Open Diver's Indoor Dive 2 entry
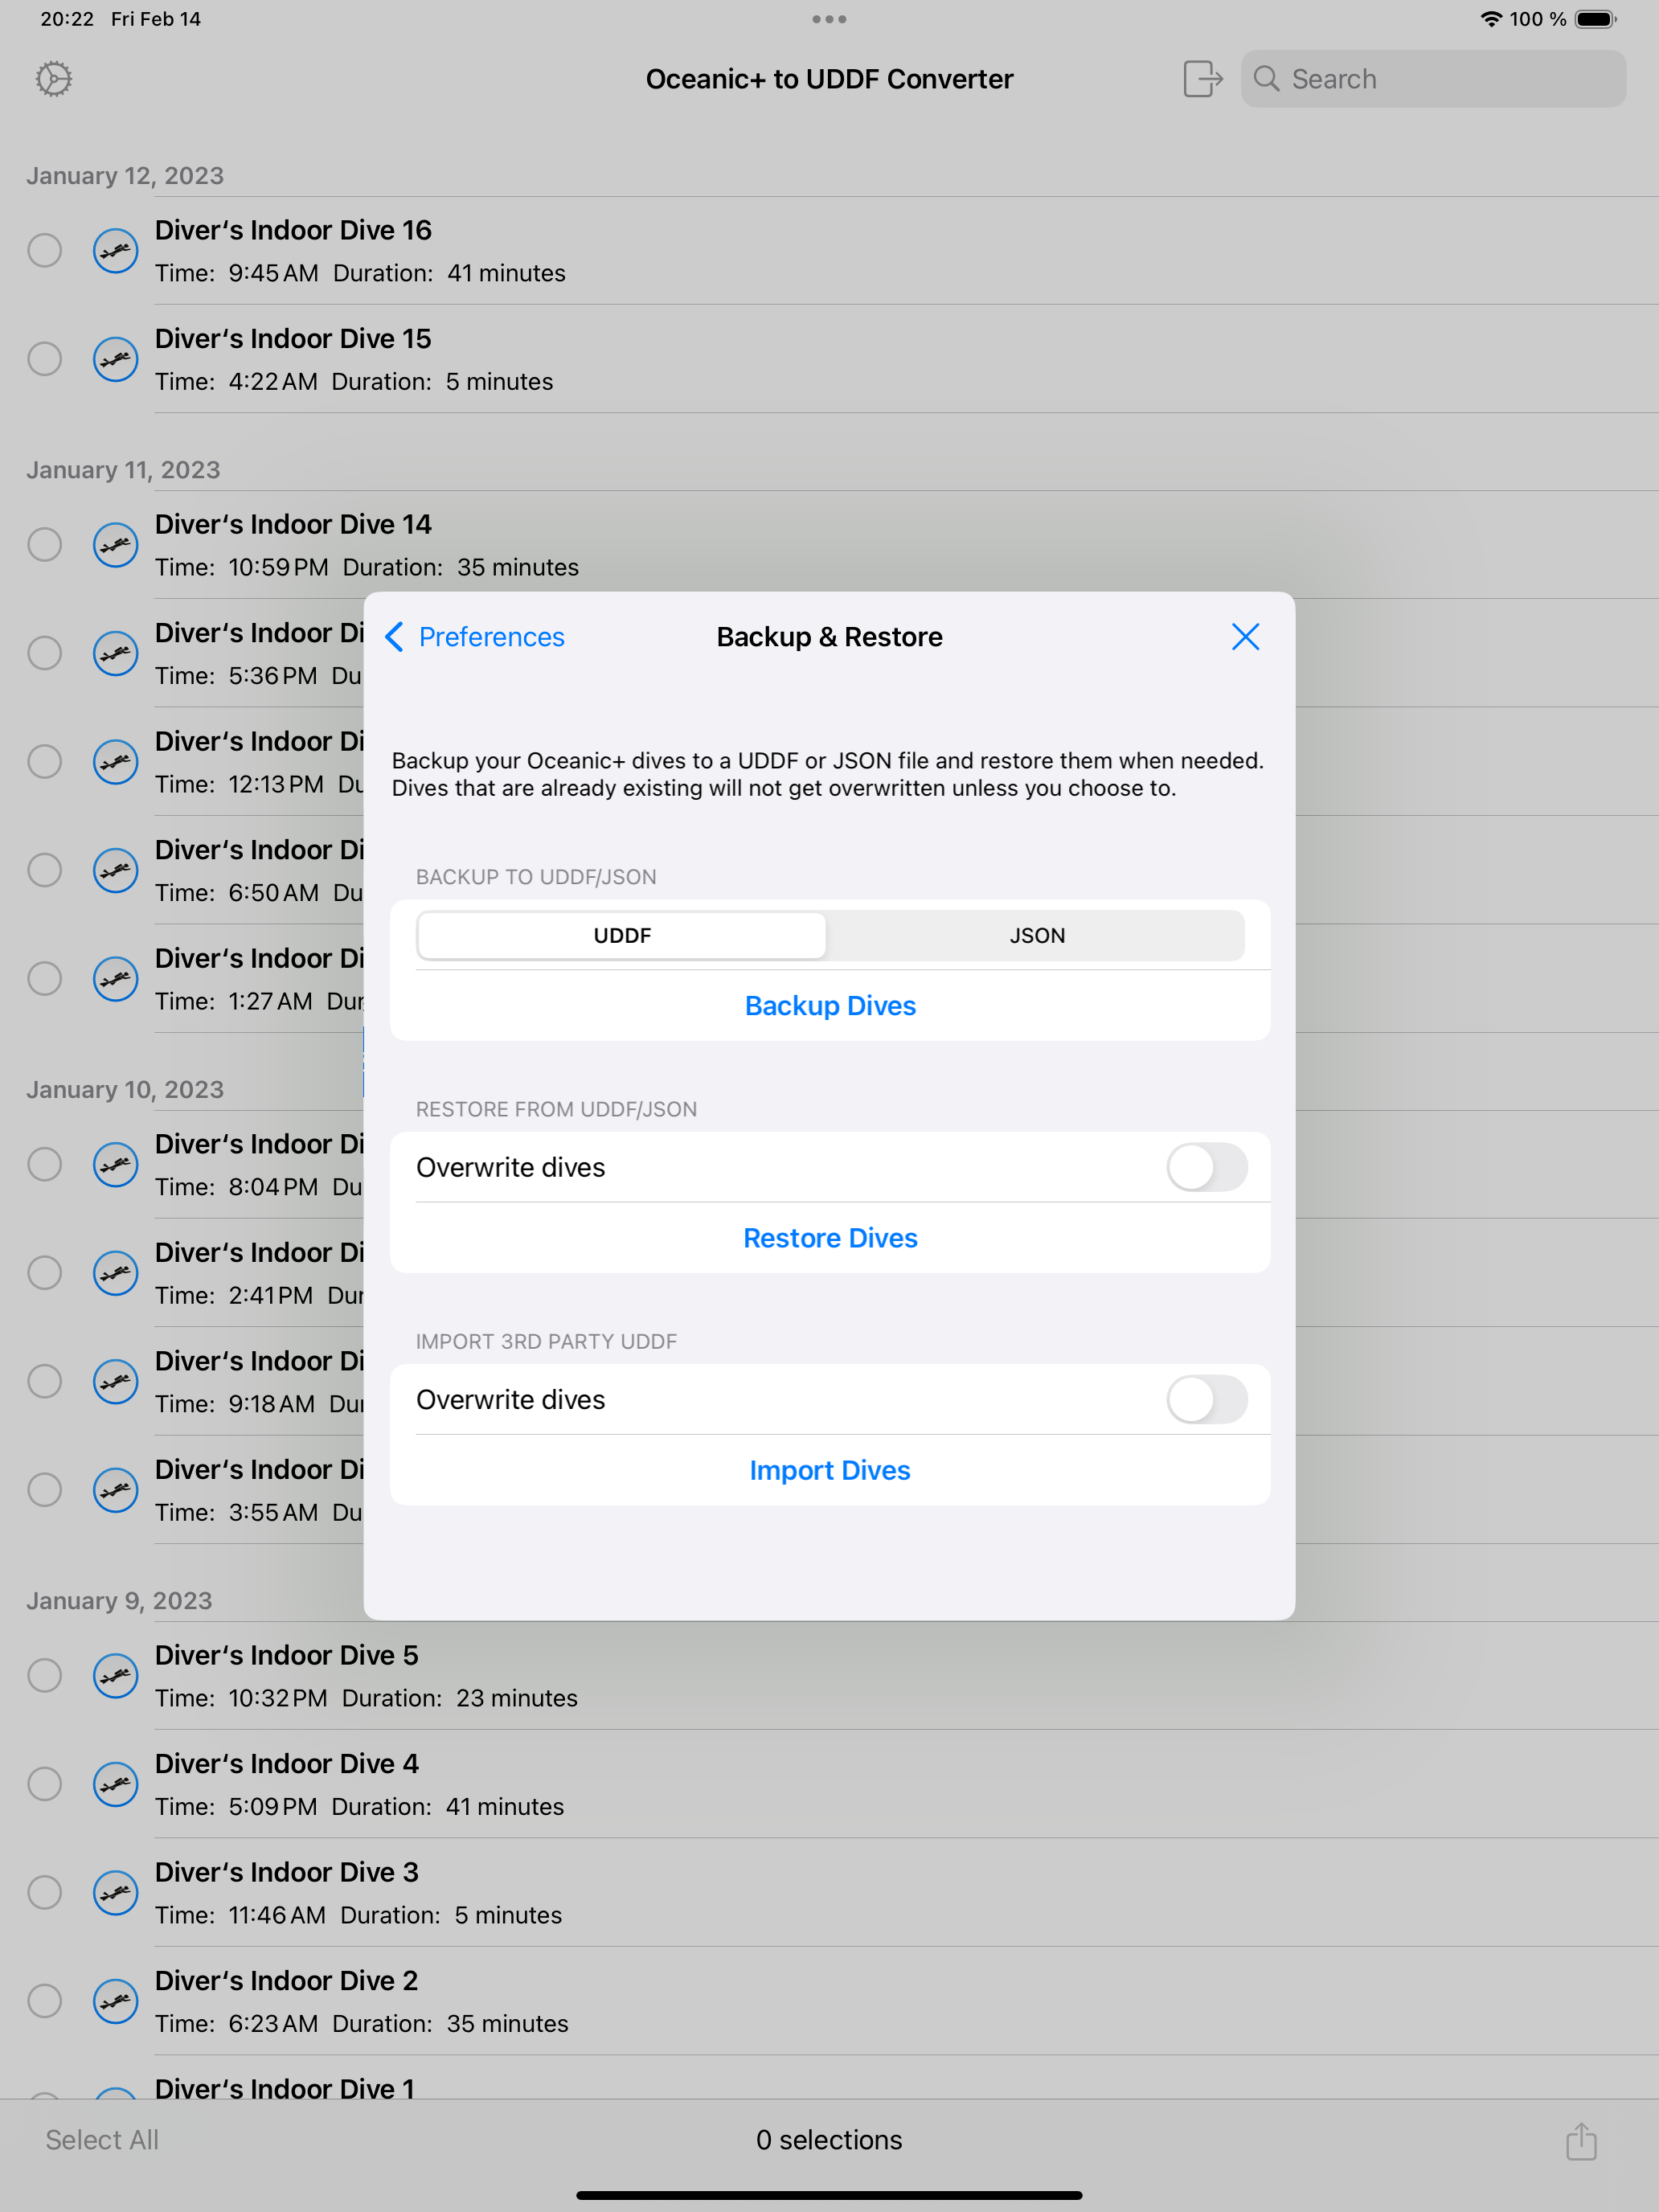1659x2212 pixels. pyautogui.click(x=829, y=2001)
